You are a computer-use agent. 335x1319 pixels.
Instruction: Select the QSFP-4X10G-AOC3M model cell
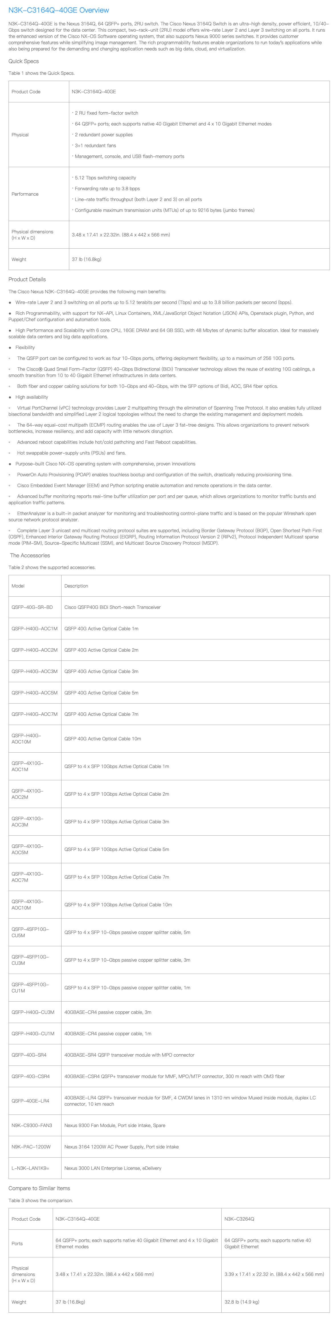(28, 822)
